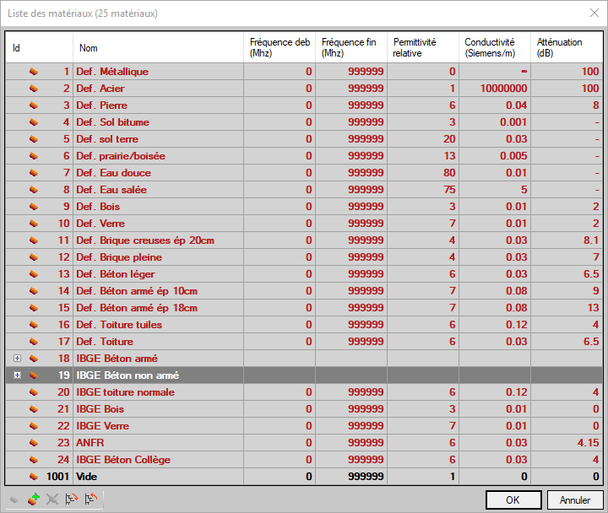Click the material icon of Def. Sol bitume
This screenshot has height=513, width=608.
click(34, 122)
